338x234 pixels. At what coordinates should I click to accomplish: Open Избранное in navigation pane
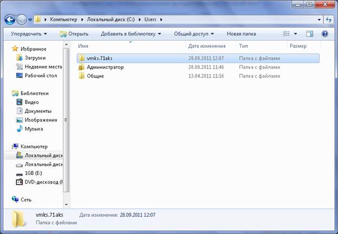click(34, 49)
